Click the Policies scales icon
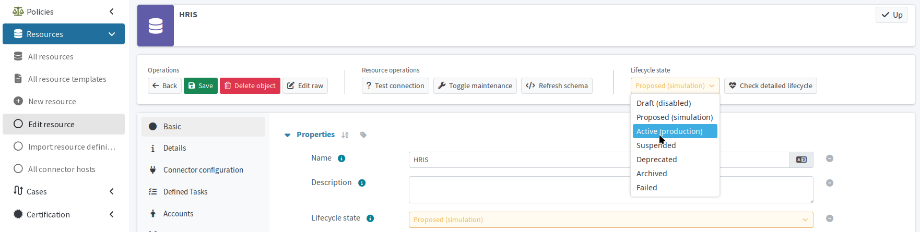The height and width of the screenshot is (232, 920). click(x=18, y=11)
